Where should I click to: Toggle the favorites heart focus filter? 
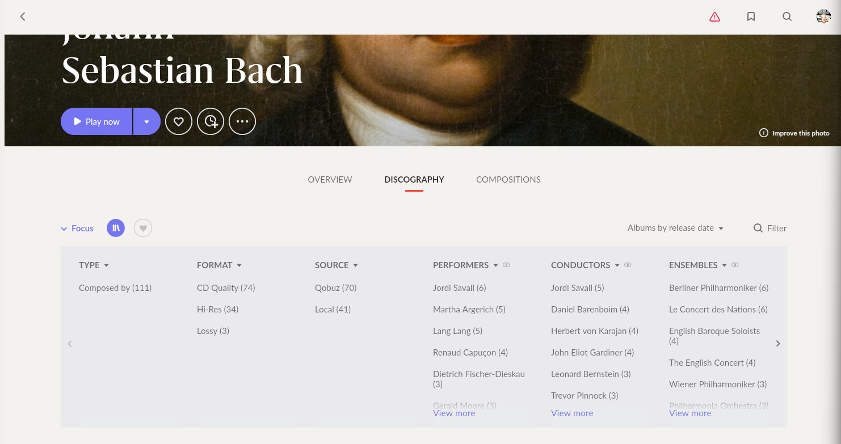pos(143,228)
